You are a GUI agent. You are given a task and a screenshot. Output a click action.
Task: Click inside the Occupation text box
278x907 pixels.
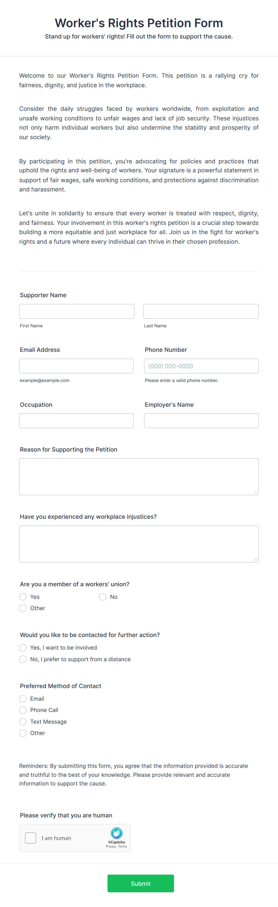coord(76,420)
